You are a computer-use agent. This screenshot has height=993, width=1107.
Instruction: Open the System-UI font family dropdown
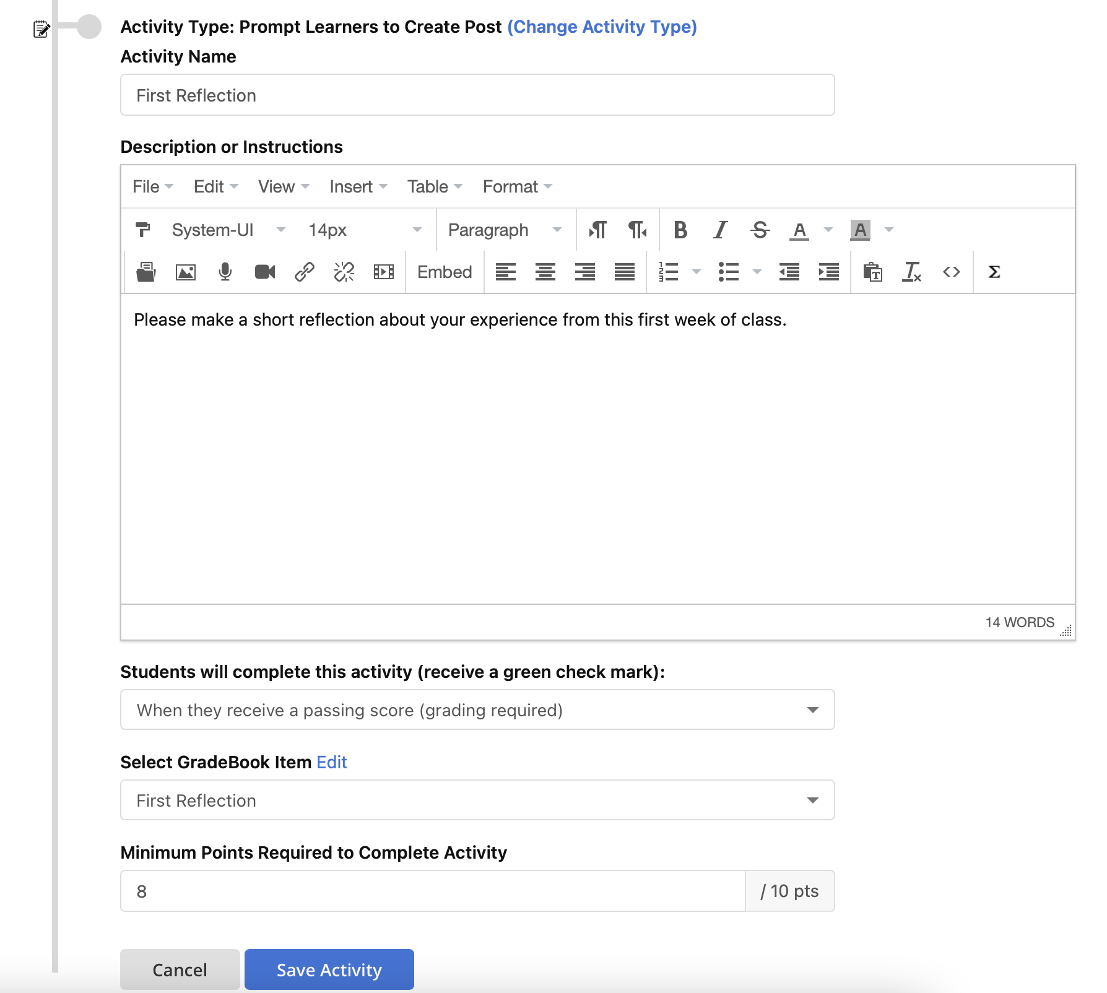click(228, 230)
